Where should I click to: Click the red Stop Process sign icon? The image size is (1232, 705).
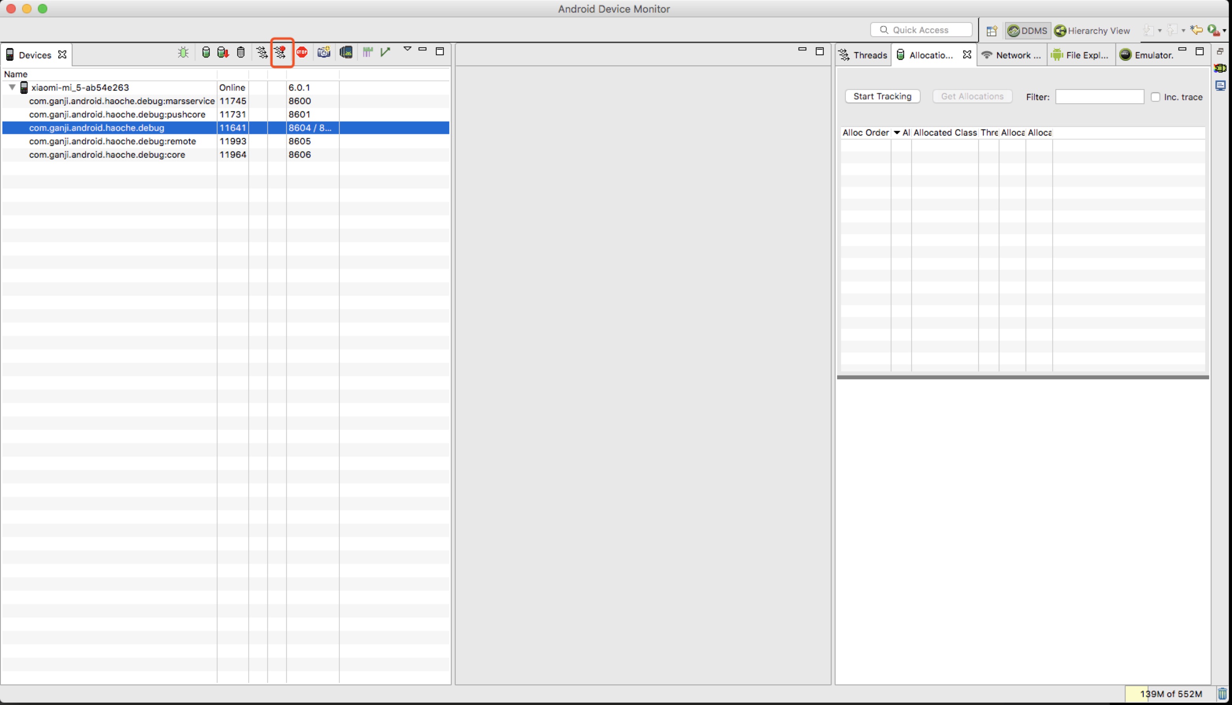[x=302, y=52]
